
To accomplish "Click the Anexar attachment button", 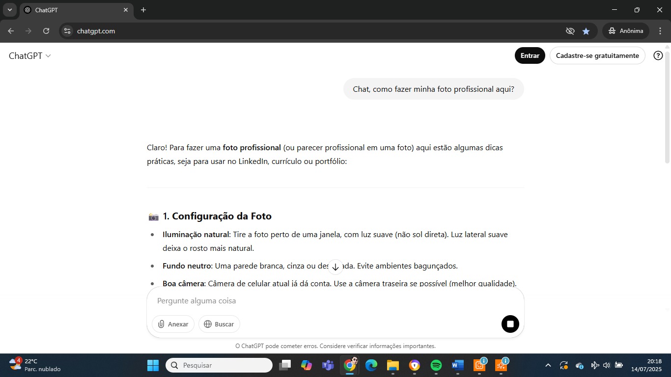I will [x=173, y=324].
